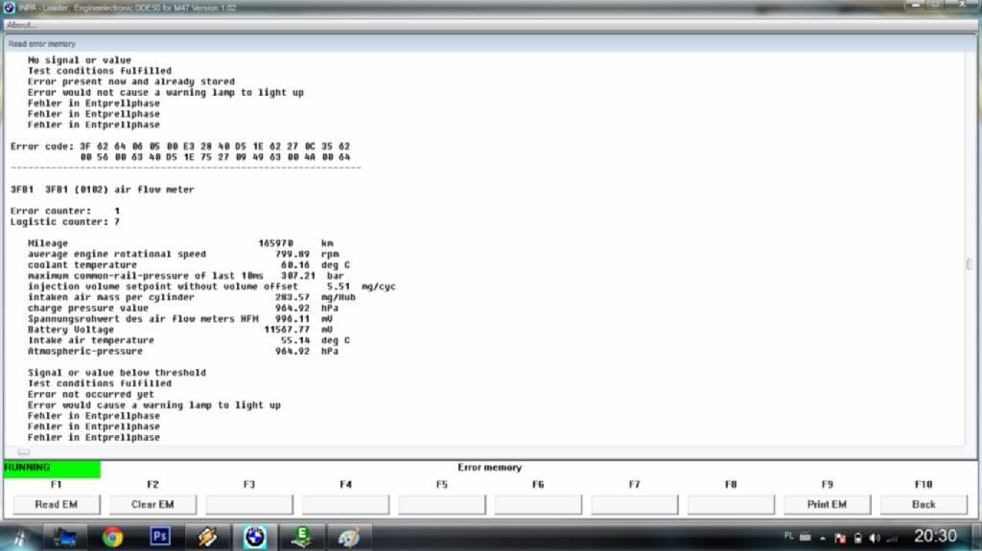The width and height of the screenshot is (982, 551).
Task: Show hidden tray icons arrow
Action: pyautogui.click(x=822, y=538)
